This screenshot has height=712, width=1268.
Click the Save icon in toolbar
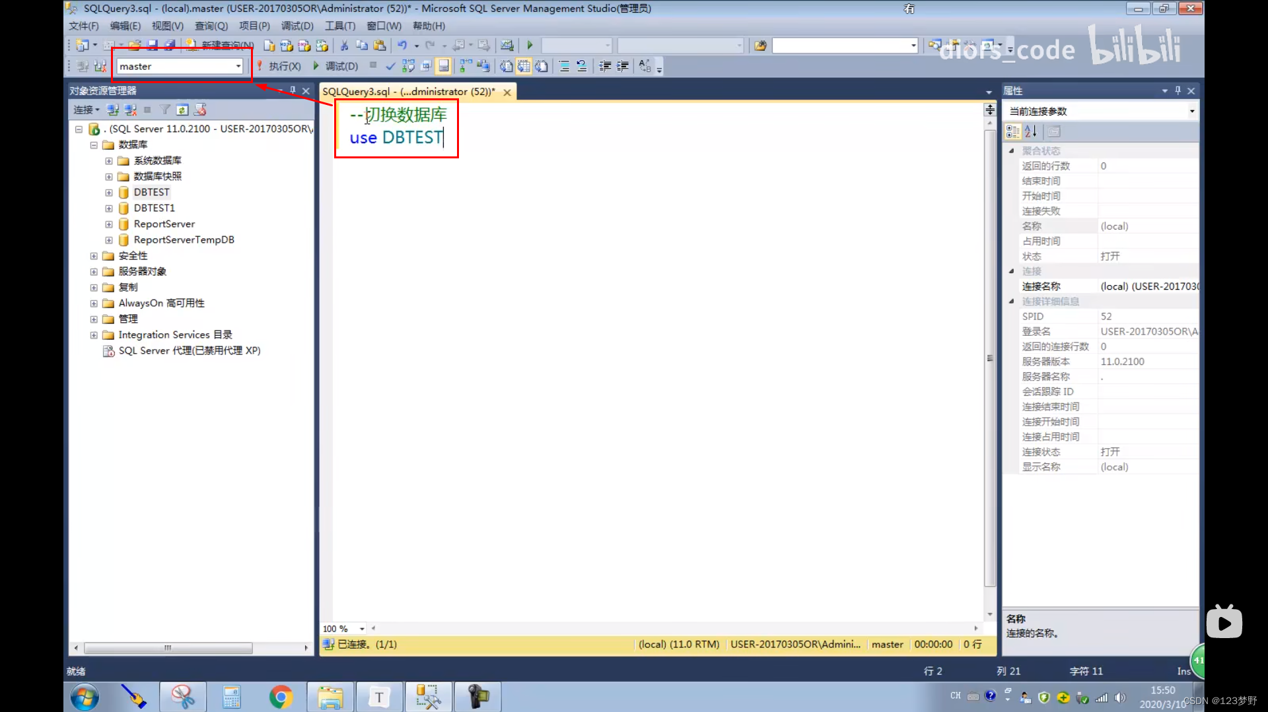click(153, 46)
